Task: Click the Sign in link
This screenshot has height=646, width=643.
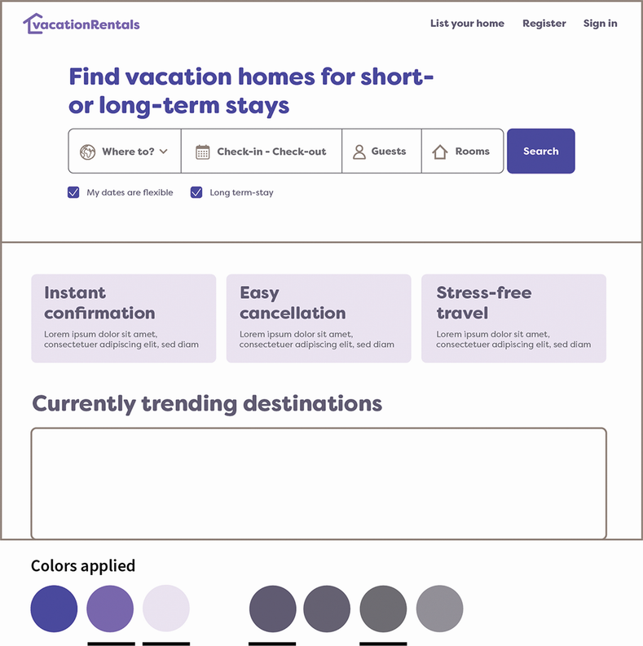Action: point(600,24)
